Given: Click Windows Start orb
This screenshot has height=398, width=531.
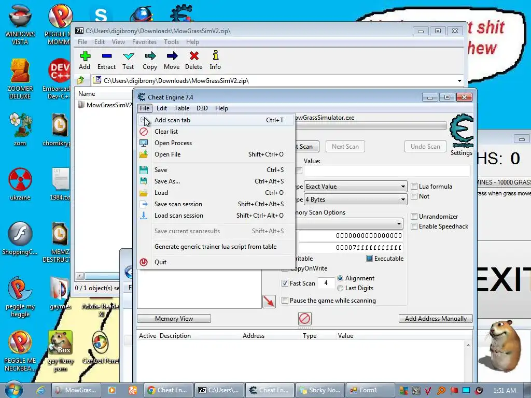Looking at the screenshot, I should pyautogui.click(x=13, y=390).
